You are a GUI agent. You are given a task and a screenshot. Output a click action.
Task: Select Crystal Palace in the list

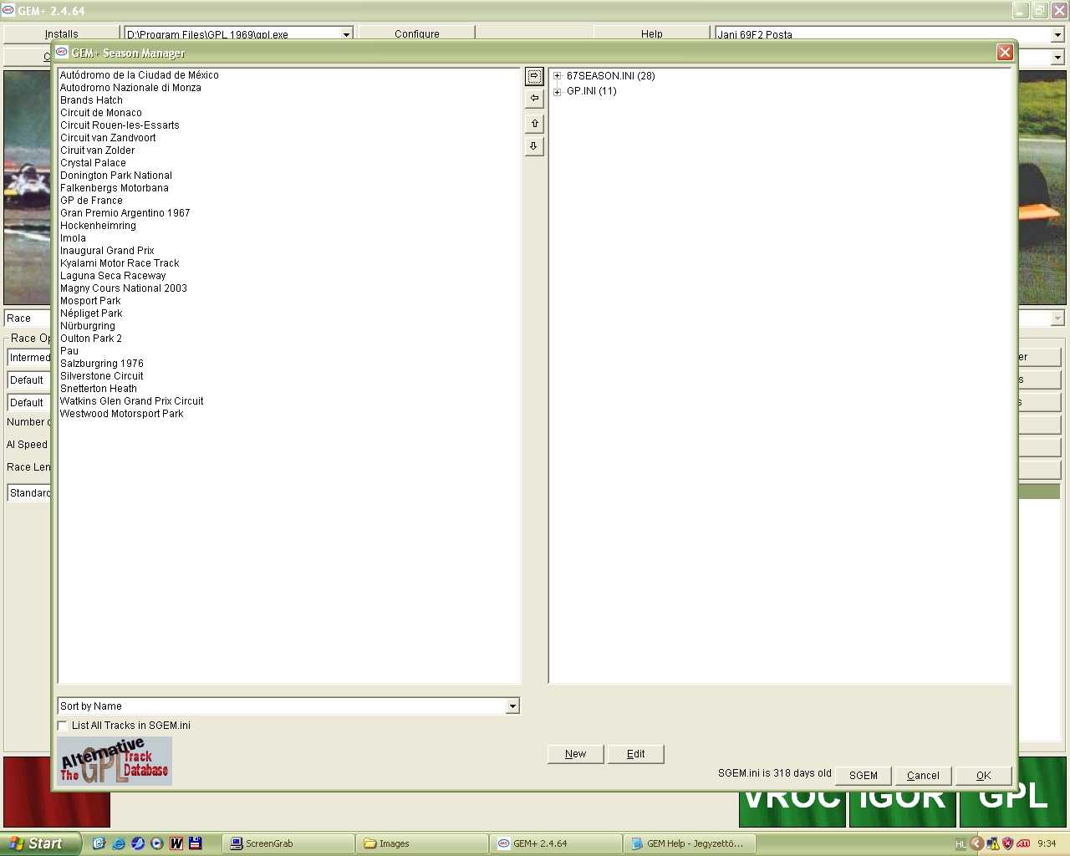click(x=93, y=163)
